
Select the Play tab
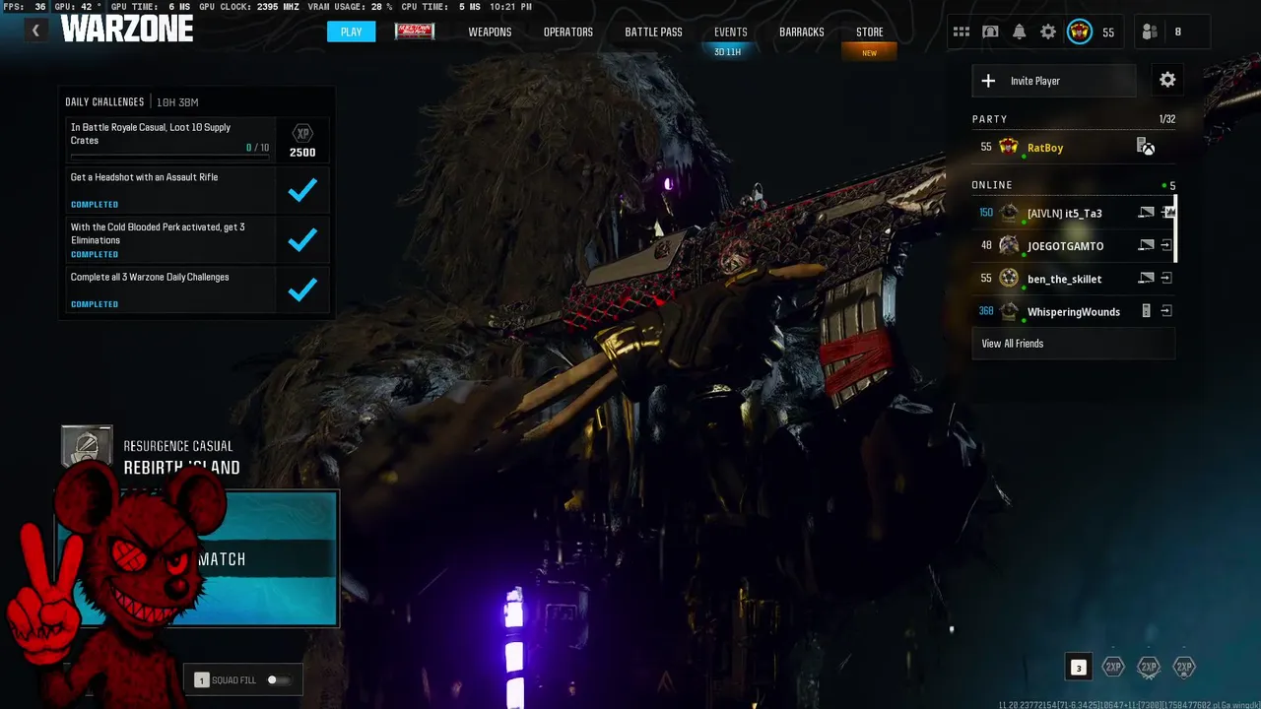click(x=352, y=32)
